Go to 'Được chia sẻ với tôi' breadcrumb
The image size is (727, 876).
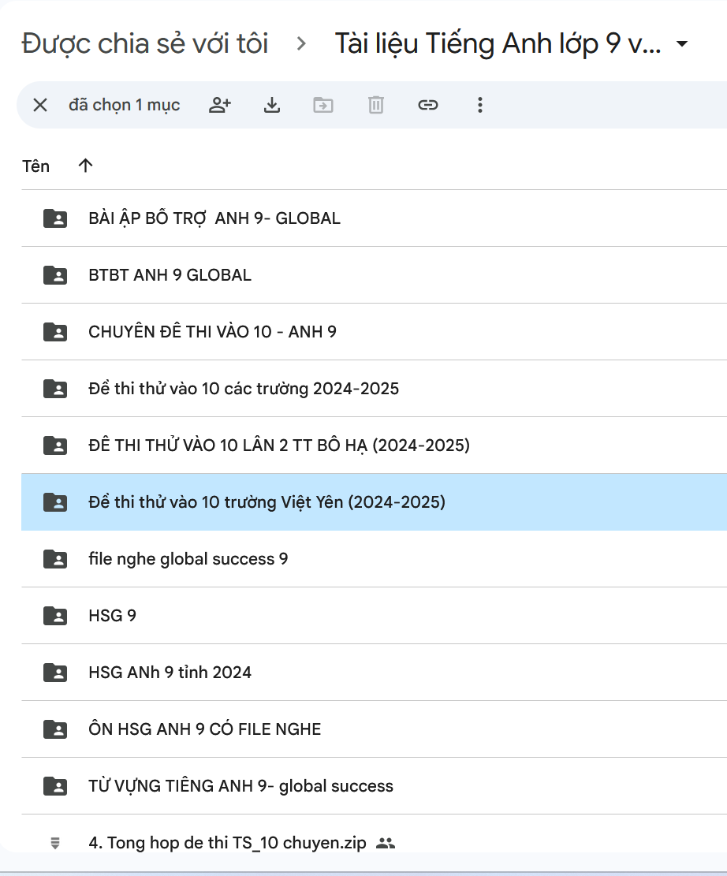pyautogui.click(x=145, y=44)
